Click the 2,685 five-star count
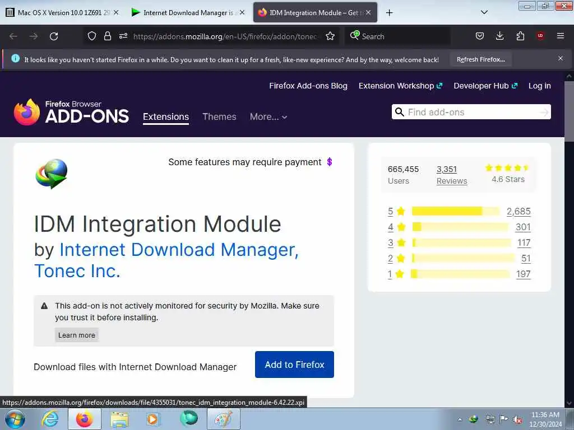The height and width of the screenshot is (430, 574). (519, 211)
